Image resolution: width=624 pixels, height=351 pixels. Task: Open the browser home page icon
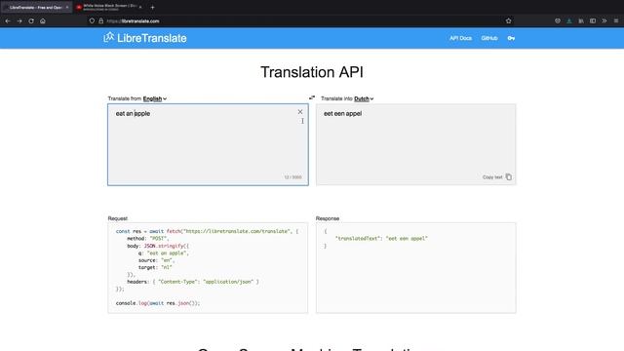click(x=43, y=21)
